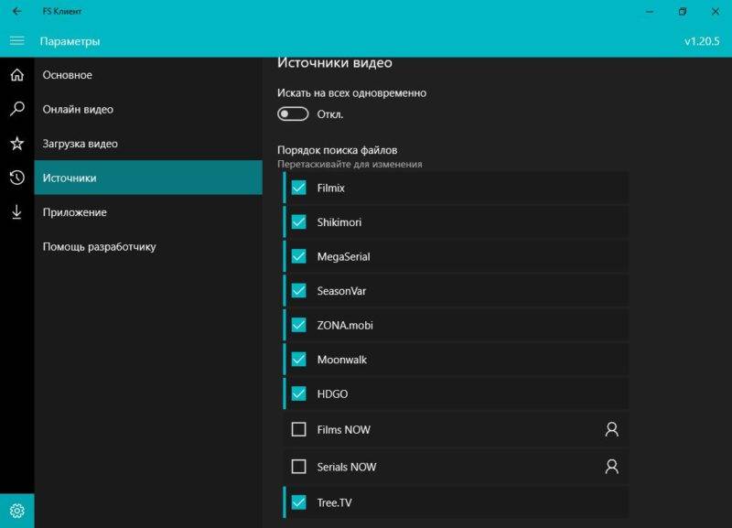The image size is (732, 528).
Task: Uncheck the SeasonVar source checkbox
Action: 299,290
